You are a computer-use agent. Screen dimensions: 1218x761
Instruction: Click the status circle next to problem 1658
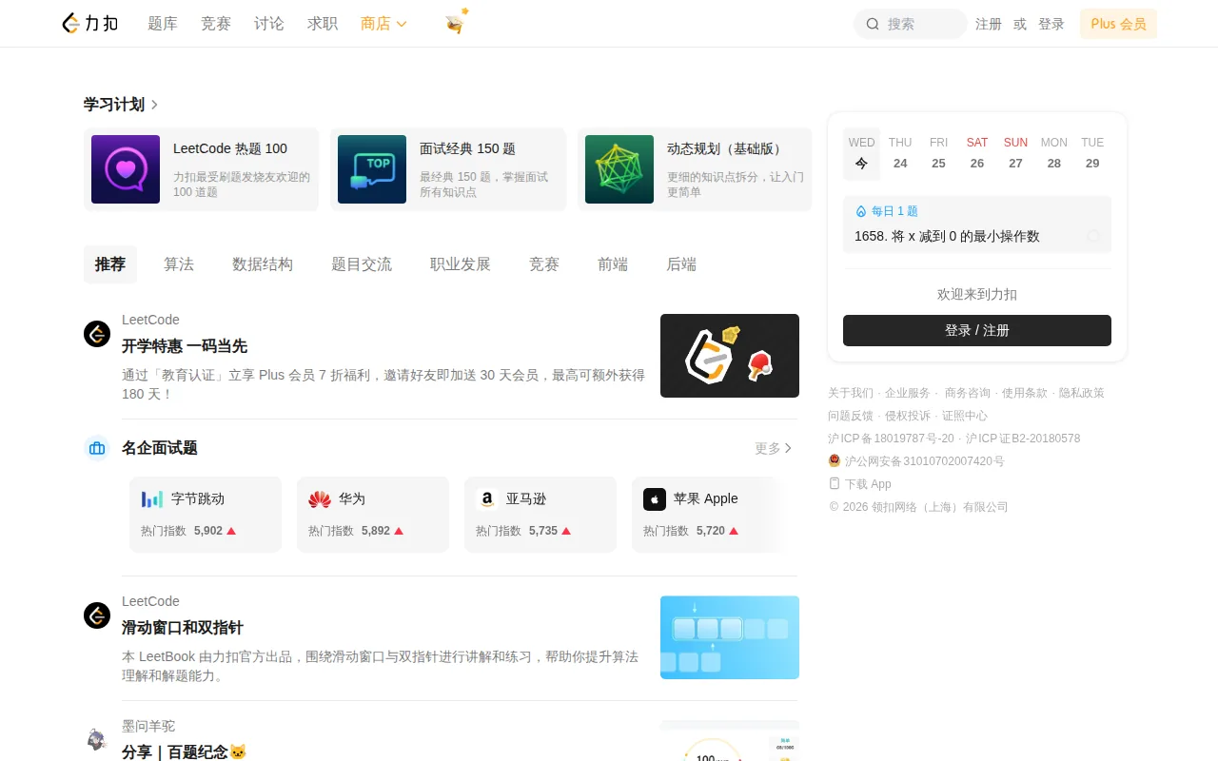coord(1093,236)
